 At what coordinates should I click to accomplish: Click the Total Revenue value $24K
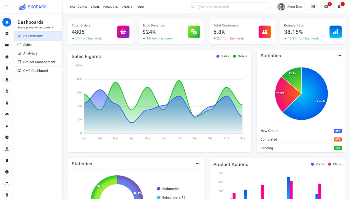click(x=149, y=32)
